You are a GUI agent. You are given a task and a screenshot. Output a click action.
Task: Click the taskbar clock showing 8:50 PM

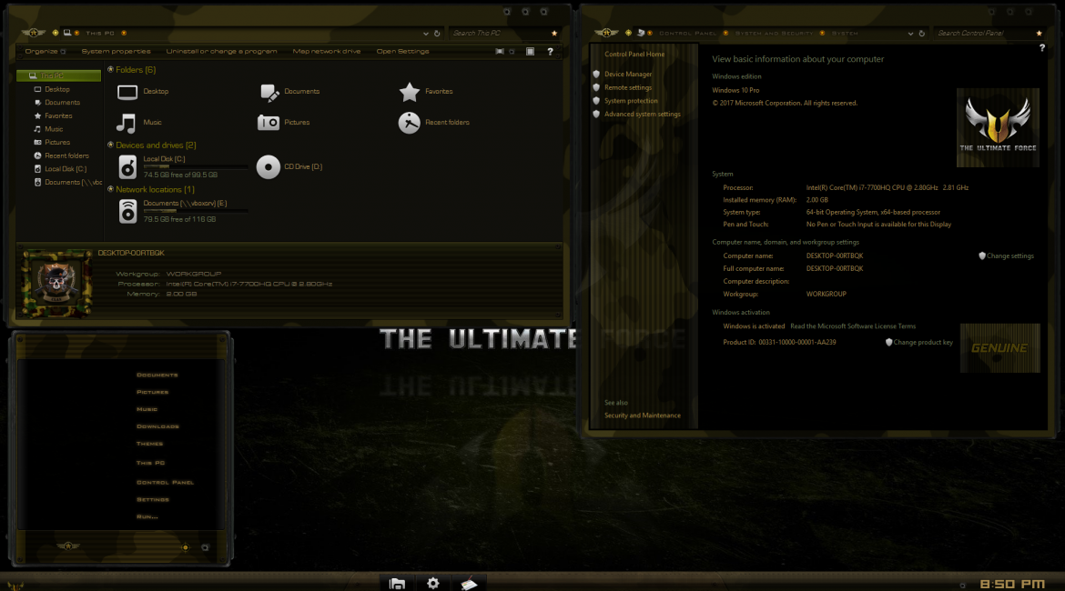click(1012, 585)
